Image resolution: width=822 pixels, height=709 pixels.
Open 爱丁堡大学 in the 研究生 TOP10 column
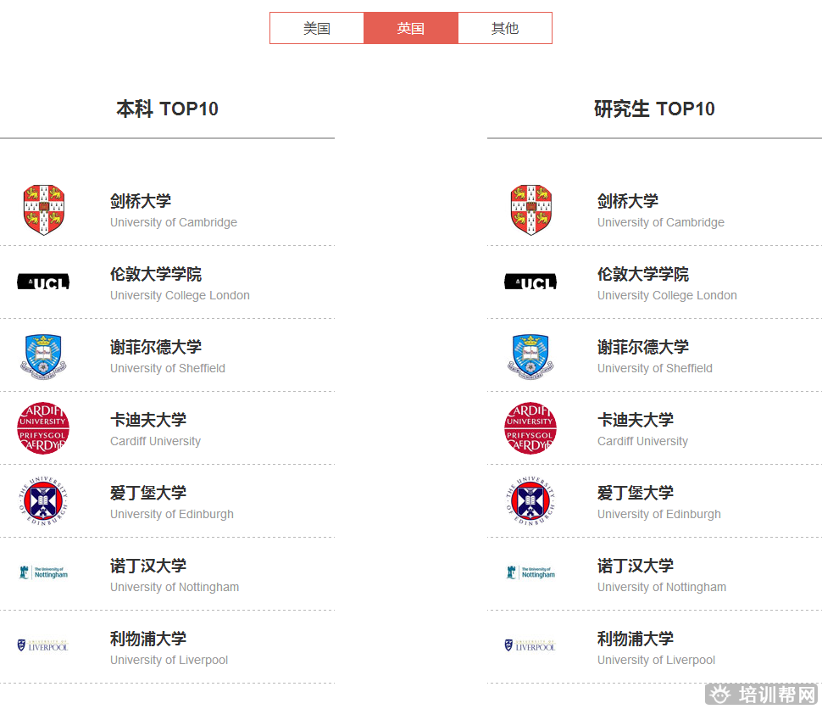click(x=636, y=493)
